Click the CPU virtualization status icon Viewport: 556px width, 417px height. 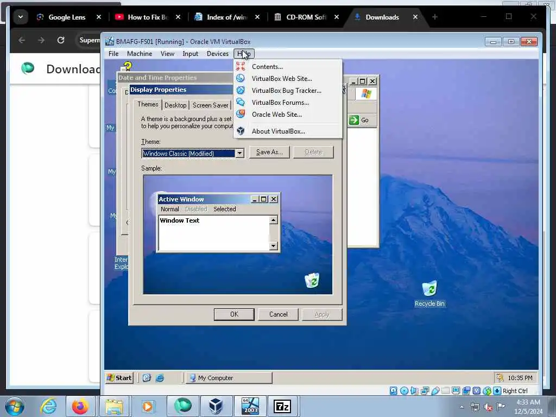[477, 391]
